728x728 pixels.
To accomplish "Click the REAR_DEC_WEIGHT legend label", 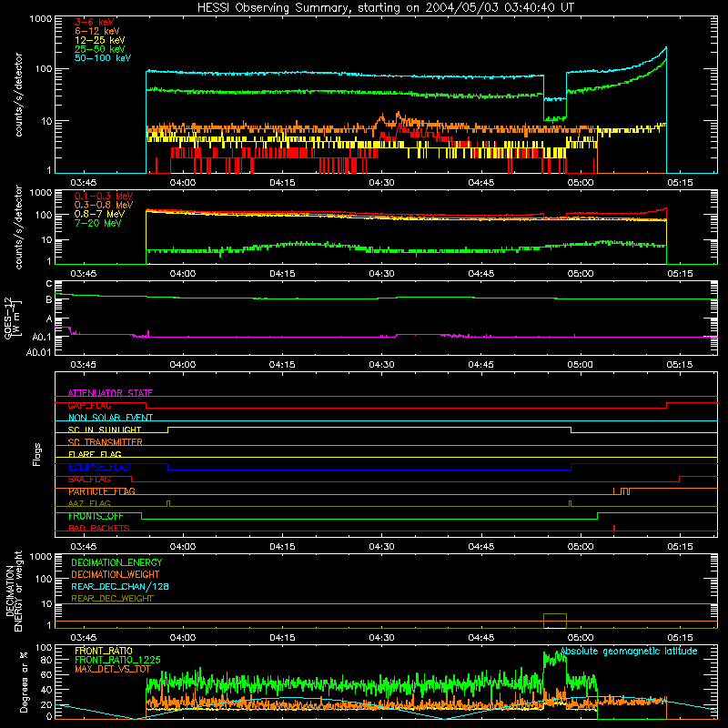I will tap(112, 599).
